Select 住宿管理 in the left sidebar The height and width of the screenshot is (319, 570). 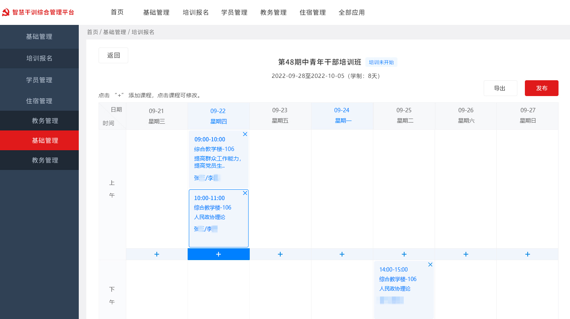click(39, 101)
